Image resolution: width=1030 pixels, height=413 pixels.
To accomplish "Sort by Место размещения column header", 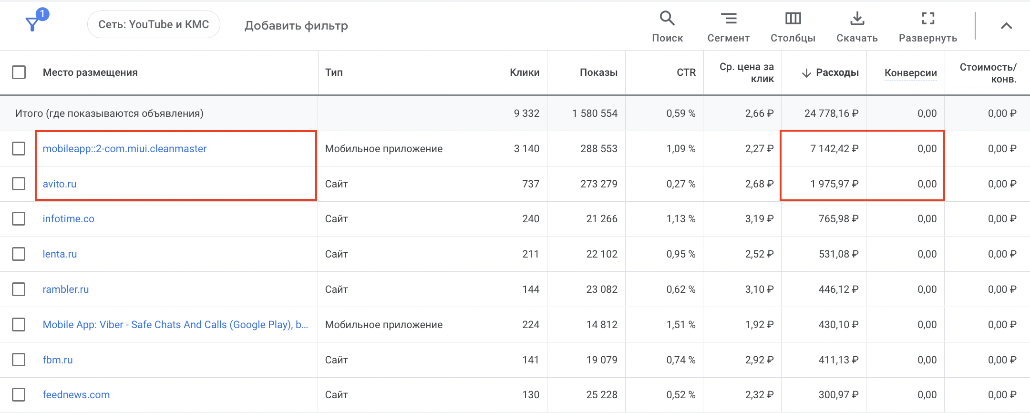I will click(90, 72).
